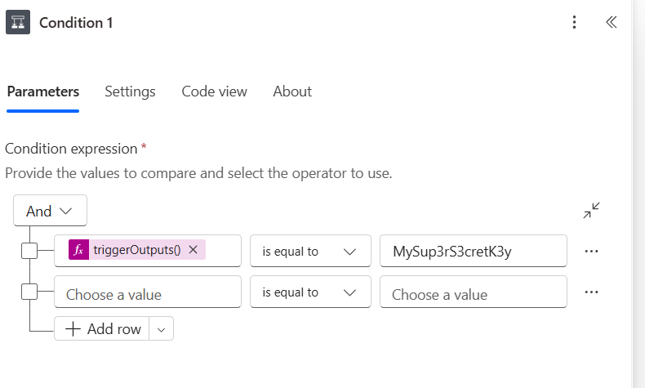
Task: Open the first row's 'is equal to' dropdown
Action: (309, 252)
